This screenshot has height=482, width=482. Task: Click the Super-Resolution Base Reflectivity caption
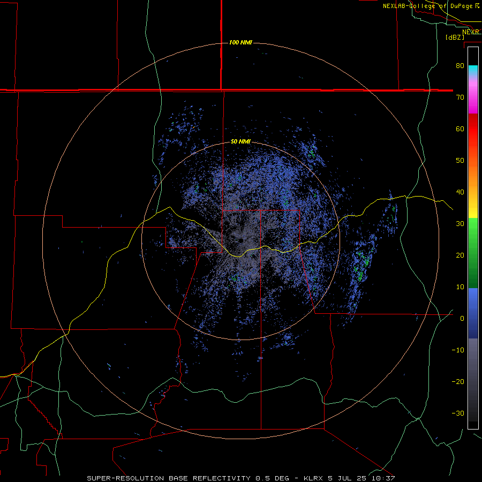(169, 478)
